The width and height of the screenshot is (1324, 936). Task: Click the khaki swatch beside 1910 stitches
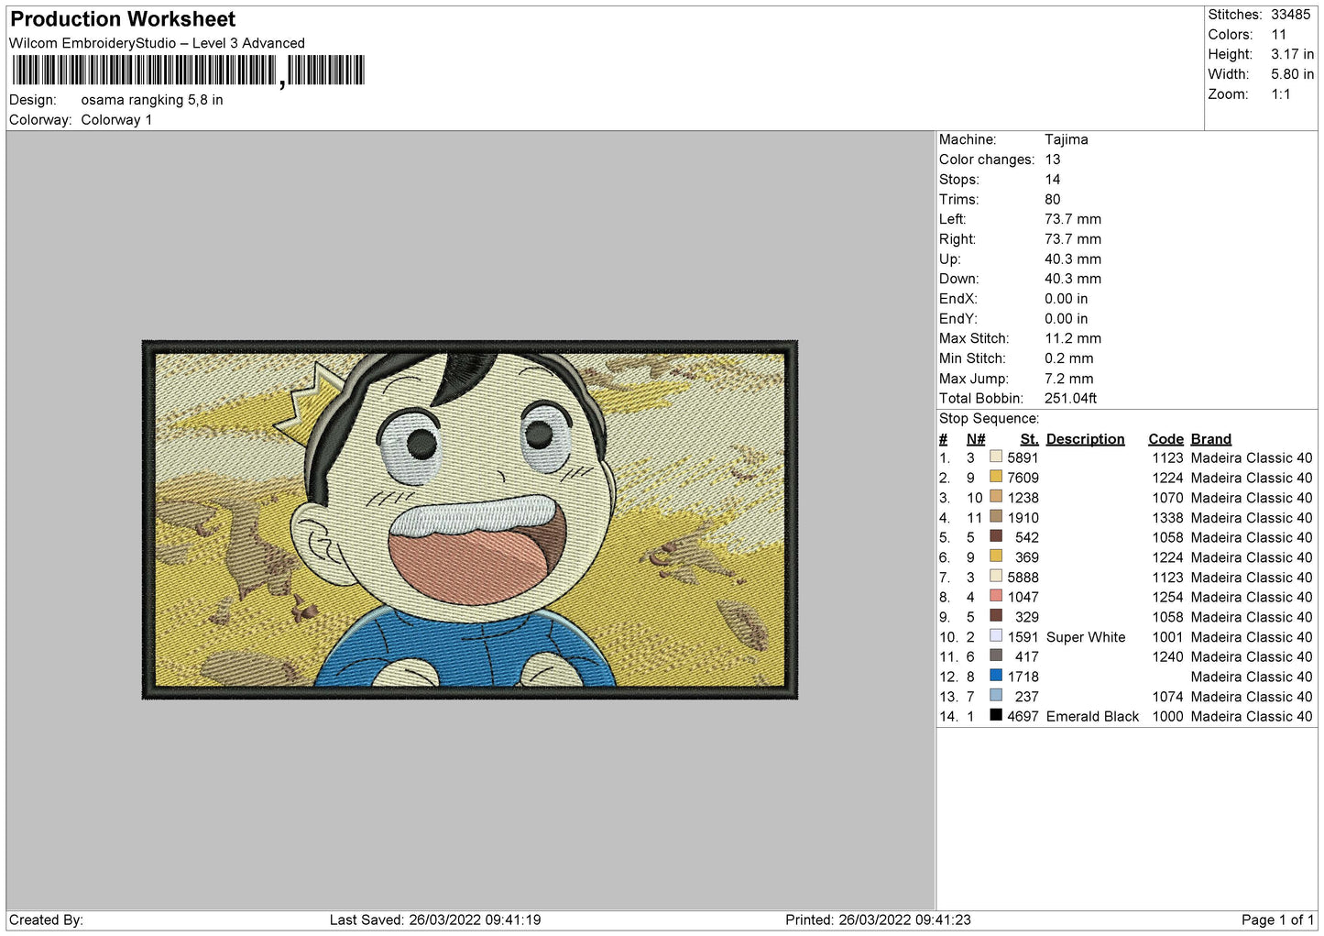pos(996,516)
